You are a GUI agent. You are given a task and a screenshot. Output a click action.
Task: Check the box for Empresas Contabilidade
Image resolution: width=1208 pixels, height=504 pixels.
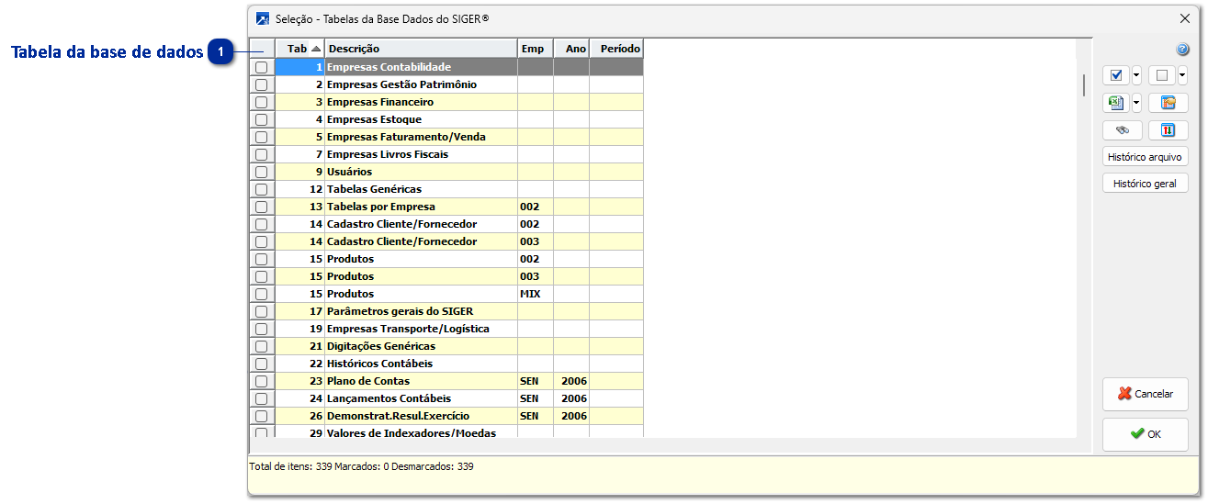pos(262,67)
